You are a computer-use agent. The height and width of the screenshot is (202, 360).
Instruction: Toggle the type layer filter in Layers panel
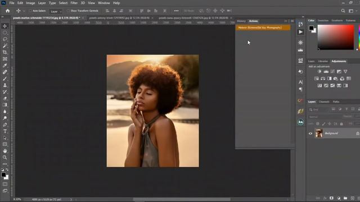pyautogui.click(x=346, y=109)
